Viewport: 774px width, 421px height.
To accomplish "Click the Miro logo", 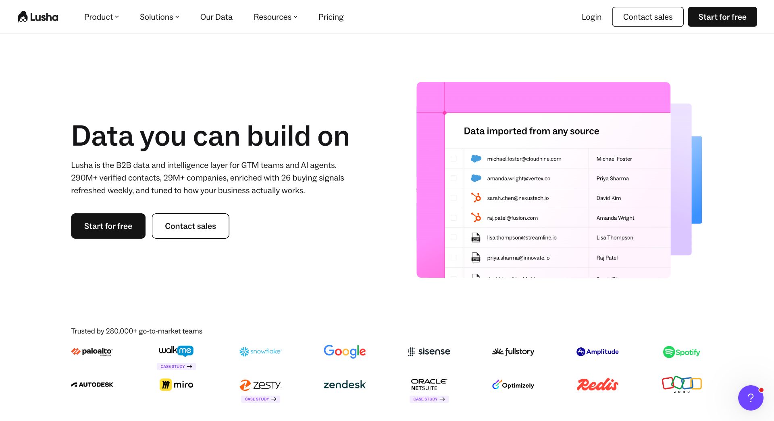I will pyautogui.click(x=176, y=385).
